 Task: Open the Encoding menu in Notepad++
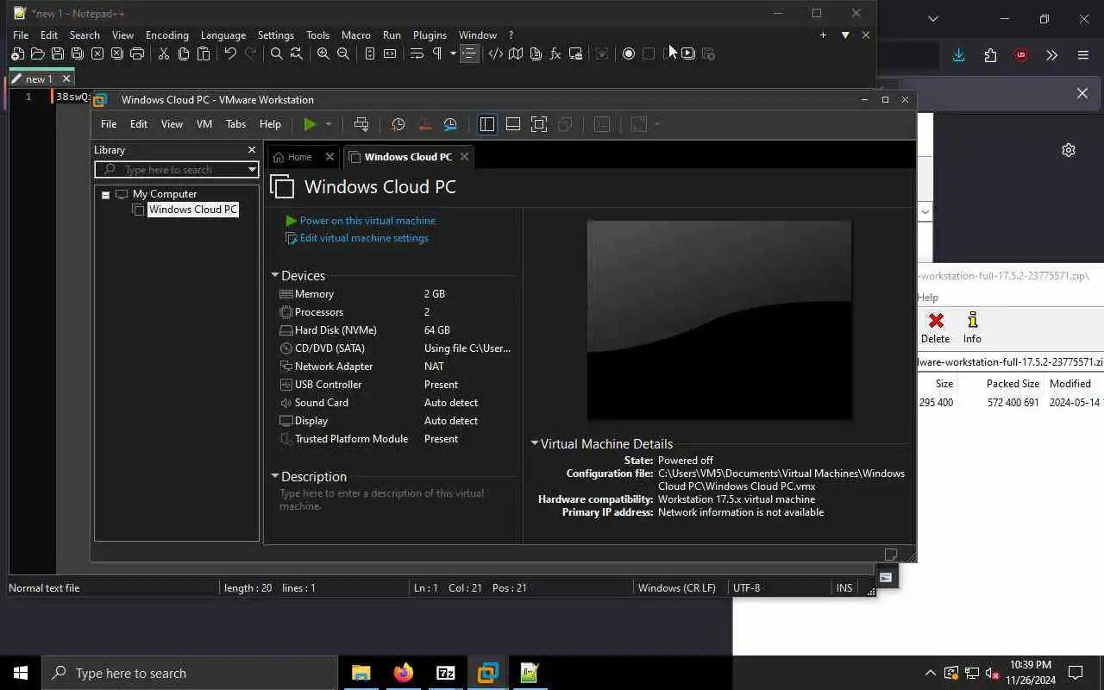[167, 35]
